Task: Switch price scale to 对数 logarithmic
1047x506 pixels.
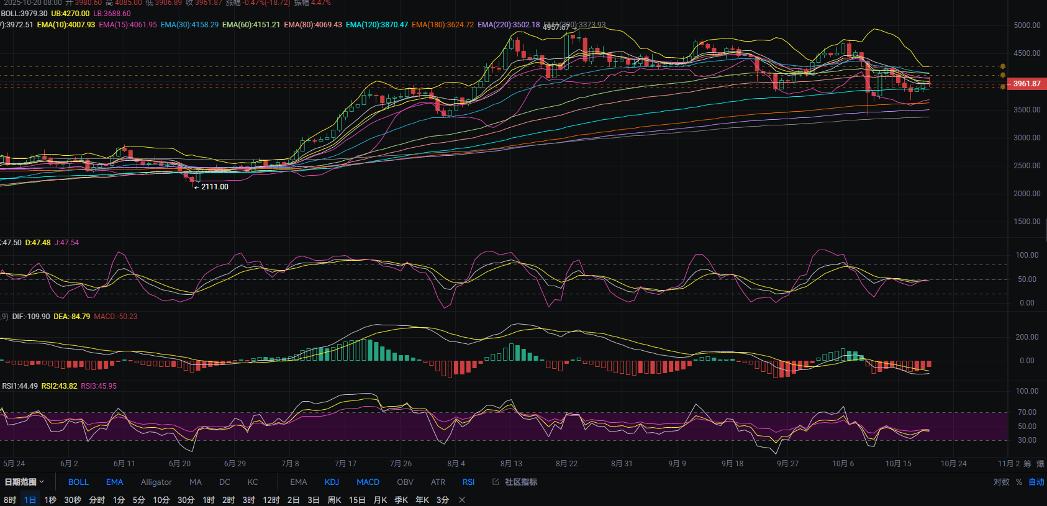Action: pyautogui.click(x=1001, y=482)
